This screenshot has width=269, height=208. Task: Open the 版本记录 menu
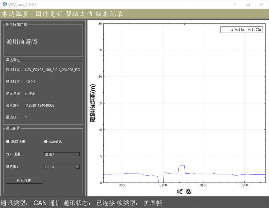(x=108, y=14)
